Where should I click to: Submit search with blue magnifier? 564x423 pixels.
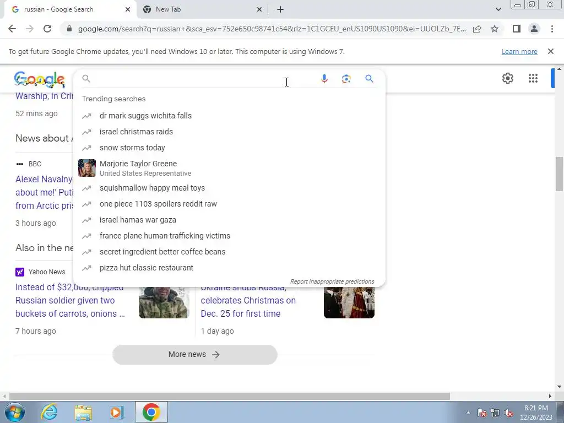(x=369, y=78)
